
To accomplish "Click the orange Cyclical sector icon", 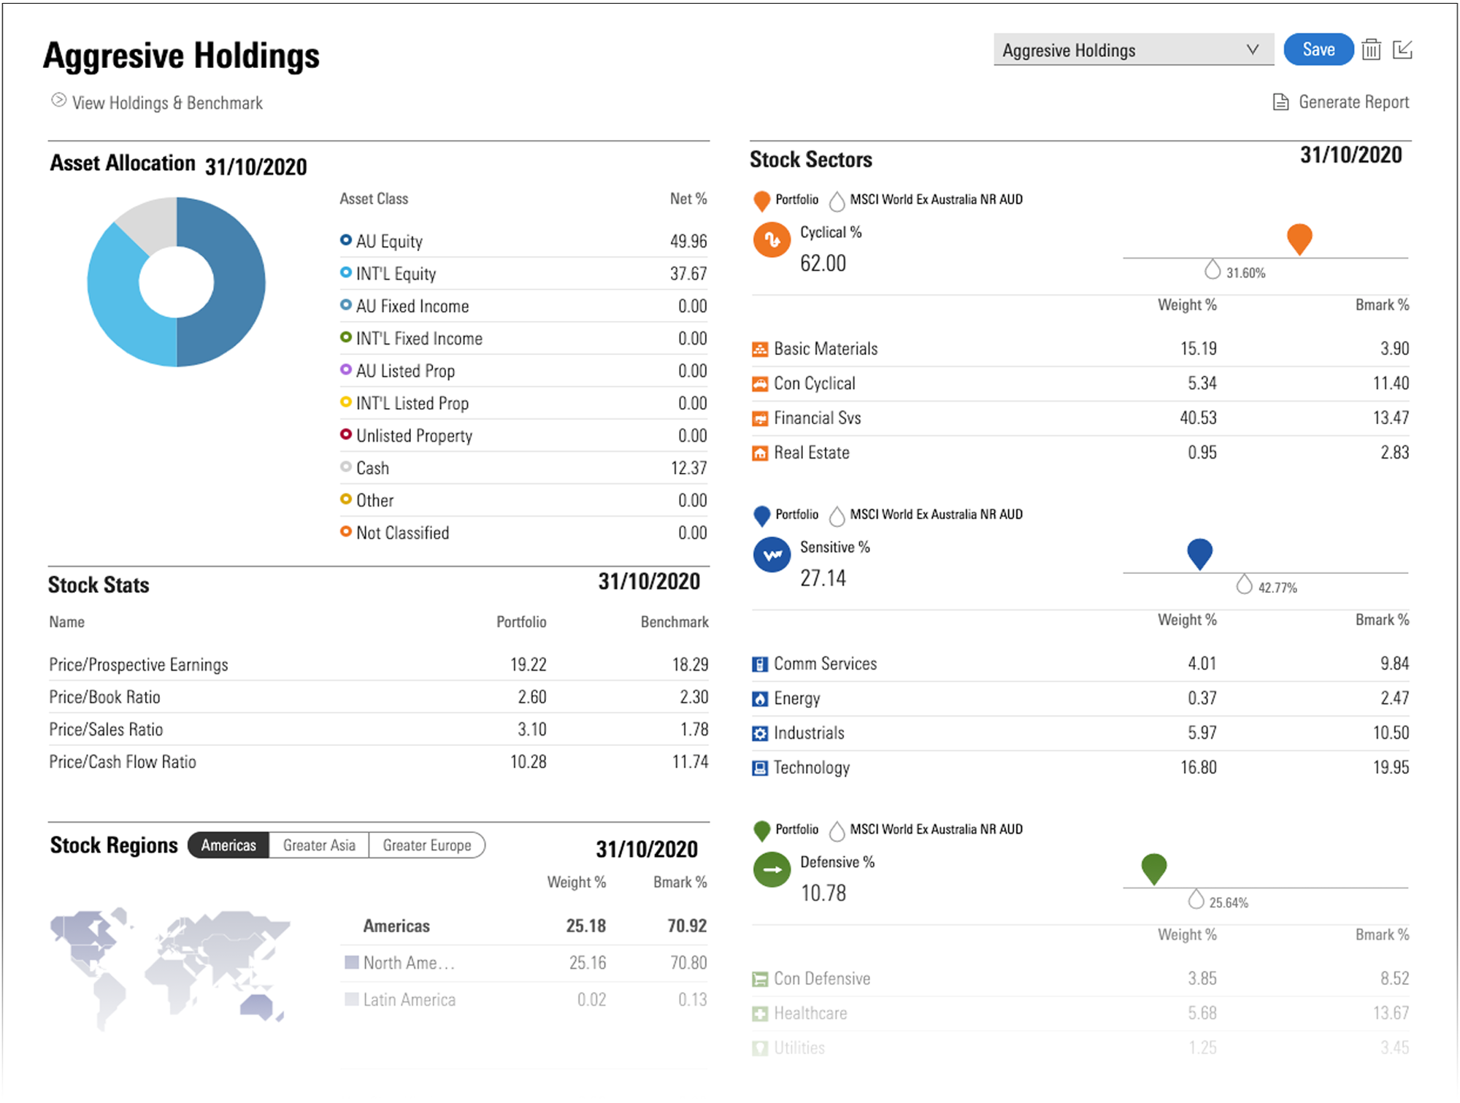I will point(772,239).
